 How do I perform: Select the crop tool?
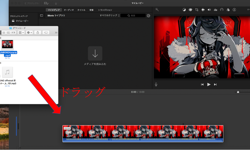197,10
